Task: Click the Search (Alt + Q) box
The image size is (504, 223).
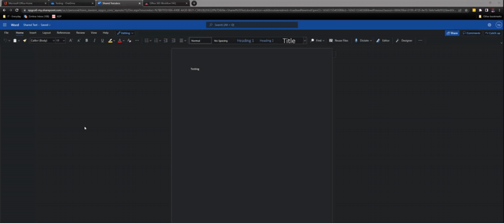Action: pos(251,25)
